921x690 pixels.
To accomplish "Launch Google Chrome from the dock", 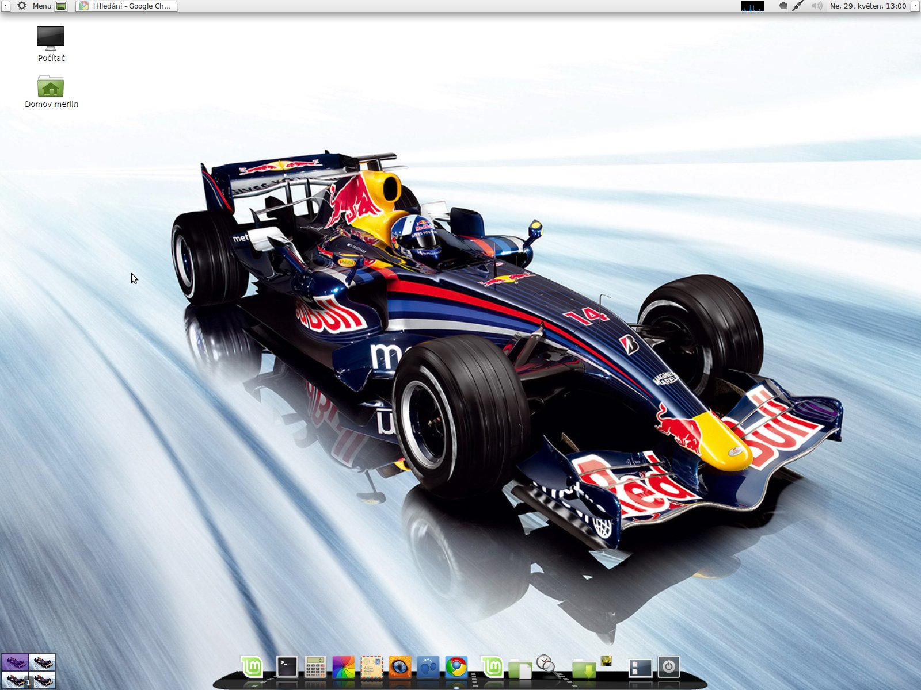I will pyautogui.click(x=456, y=667).
